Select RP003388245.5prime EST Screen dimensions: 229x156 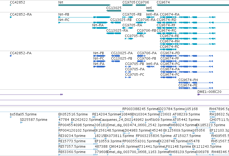pos(123,112)
